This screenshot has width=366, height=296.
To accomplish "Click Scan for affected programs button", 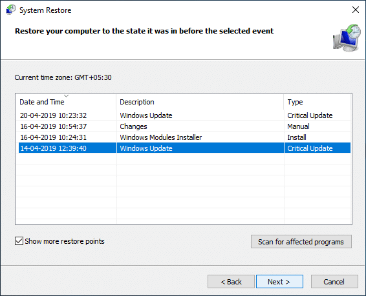I will click(x=301, y=242).
